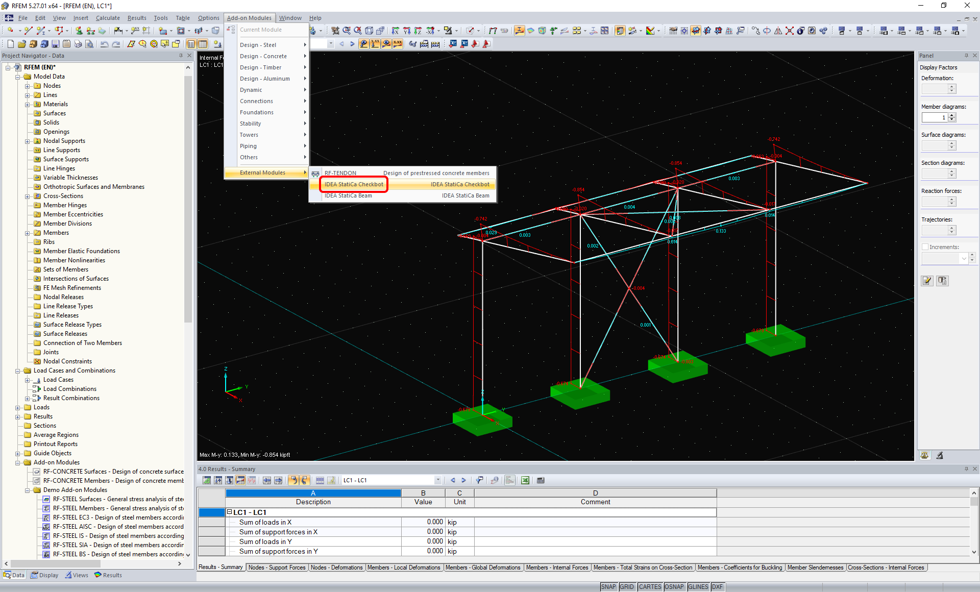Image resolution: width=980 pixels, height=592 pixels.
Task: Open the print preview icon
Action: coord(89,44)
